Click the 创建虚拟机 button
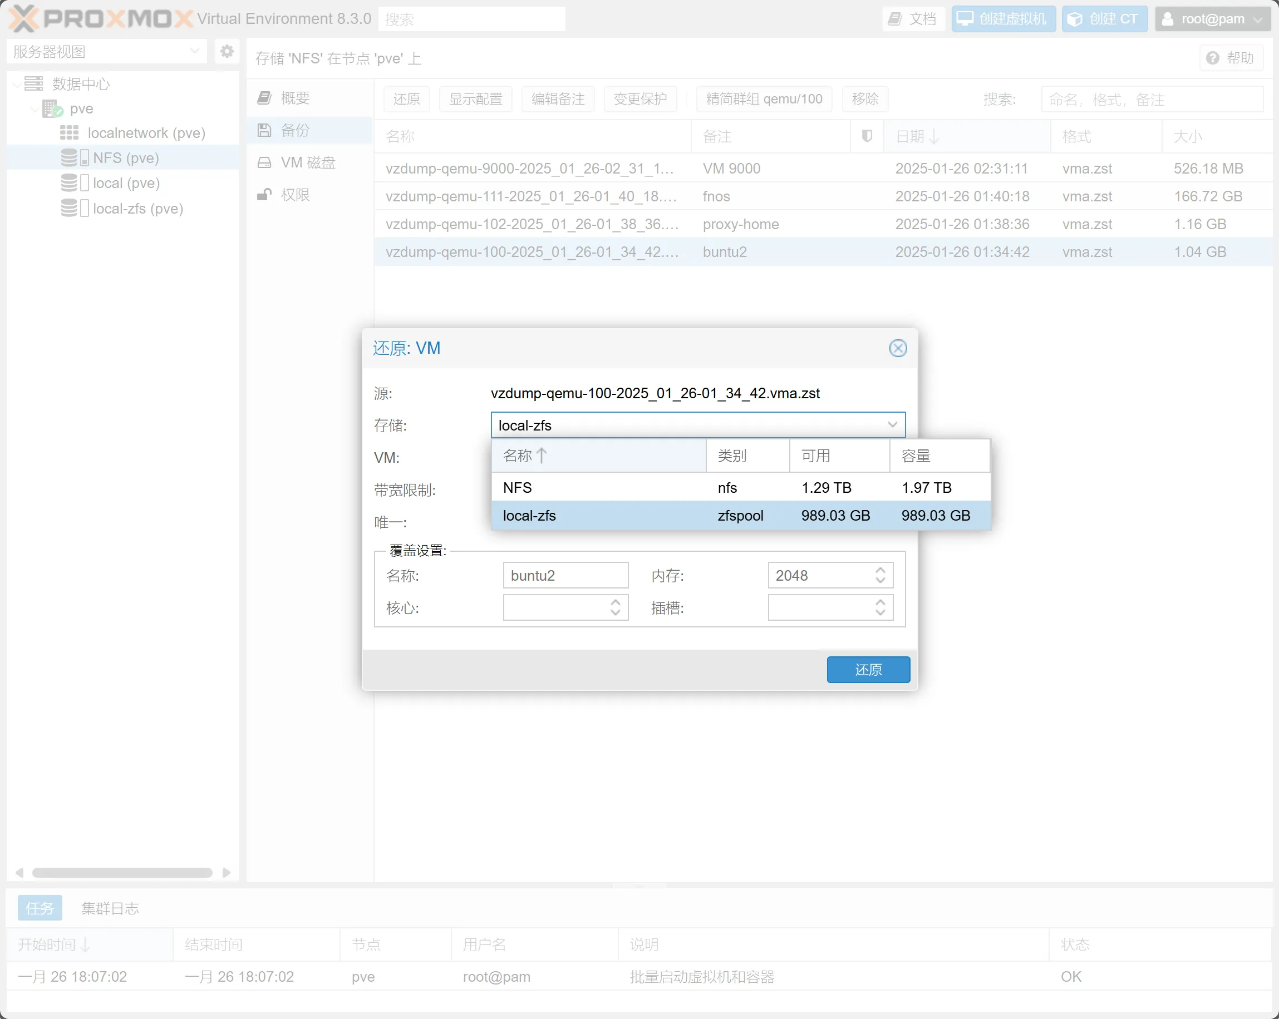Screen dimensions: 1279x1019 coord(1002,19)
